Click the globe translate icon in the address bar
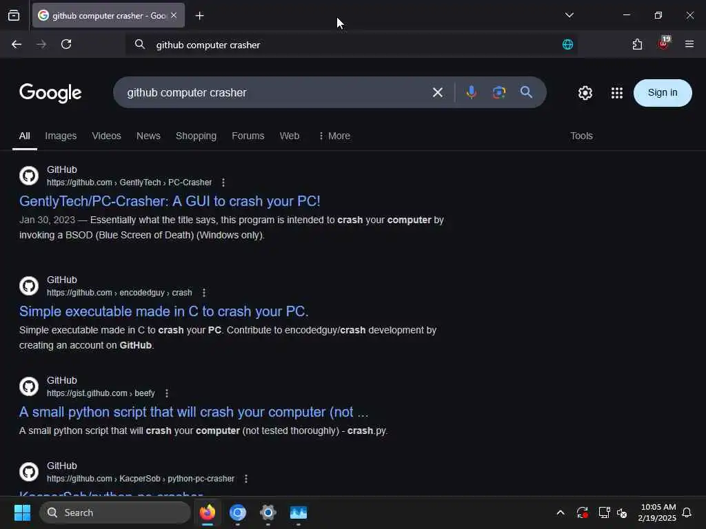 [567, 45]
